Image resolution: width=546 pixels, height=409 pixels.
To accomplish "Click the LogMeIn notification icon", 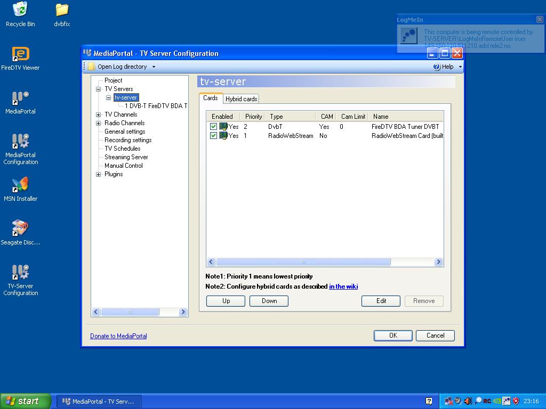I will point(409,36).
